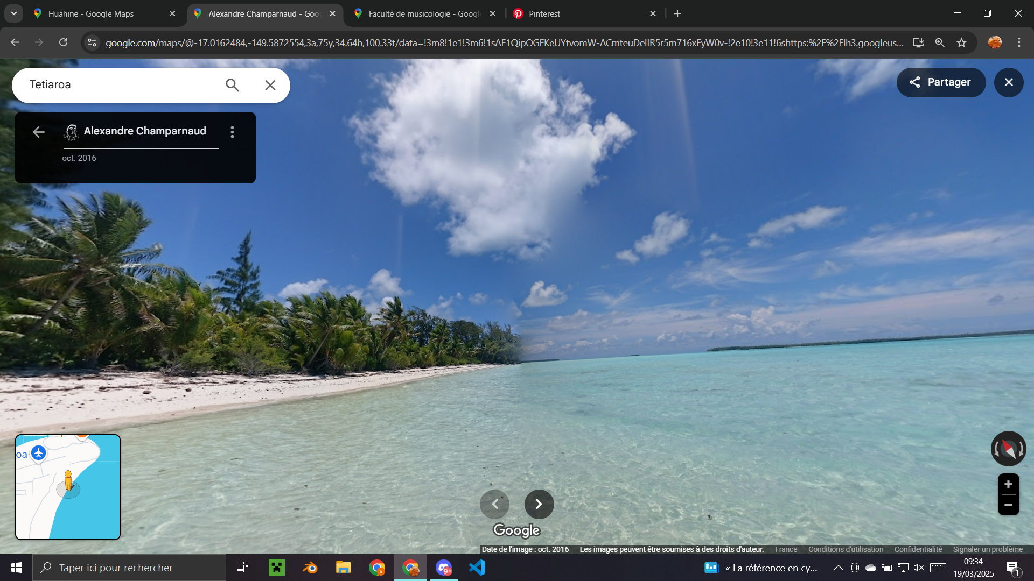Click the muted volume icon in the tray

click(919, 568)
